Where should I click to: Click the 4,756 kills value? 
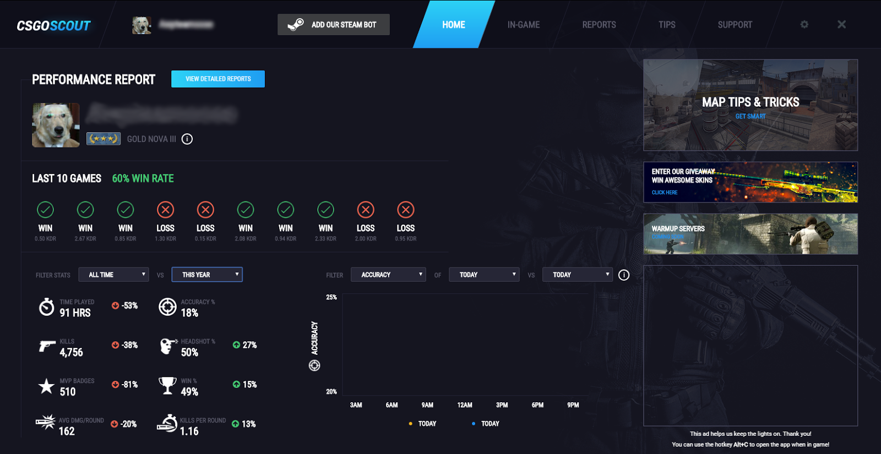coord(72,352)
